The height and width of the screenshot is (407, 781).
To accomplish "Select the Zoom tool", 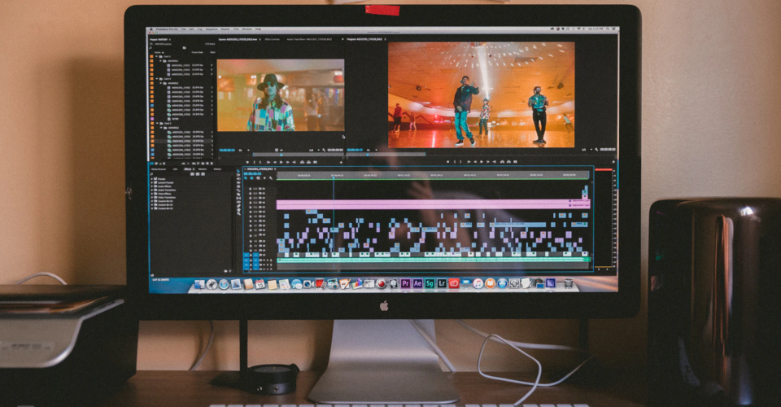I will pyautogui.click(x=238, y=214).
